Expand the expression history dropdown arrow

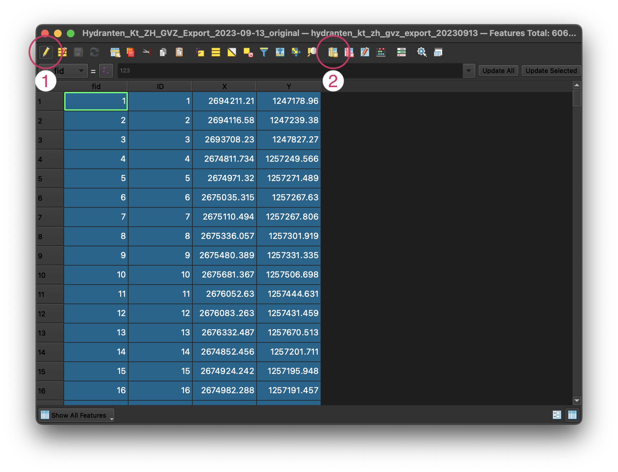(x=469, y=71)
